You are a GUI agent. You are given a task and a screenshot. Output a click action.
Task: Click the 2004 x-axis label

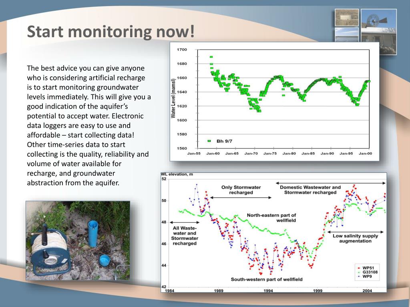pyautogui.click(x=367, y=291)
